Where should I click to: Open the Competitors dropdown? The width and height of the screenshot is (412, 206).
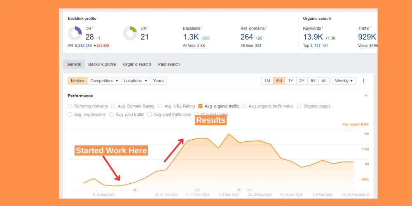coord(104,81)
